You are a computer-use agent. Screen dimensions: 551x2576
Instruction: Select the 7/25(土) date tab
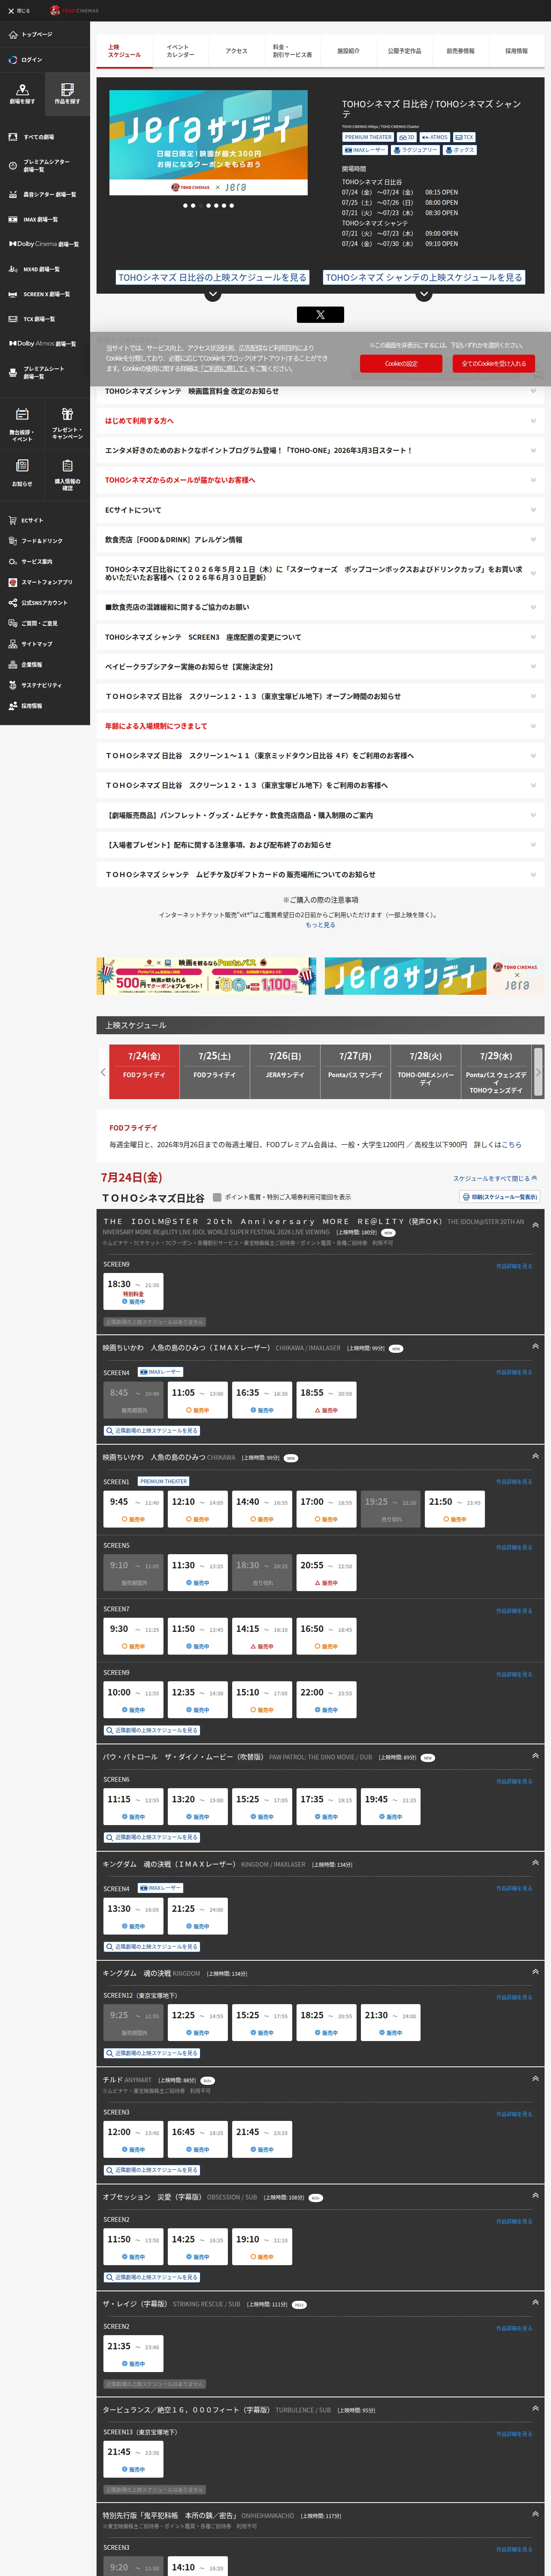point(214,1072)
